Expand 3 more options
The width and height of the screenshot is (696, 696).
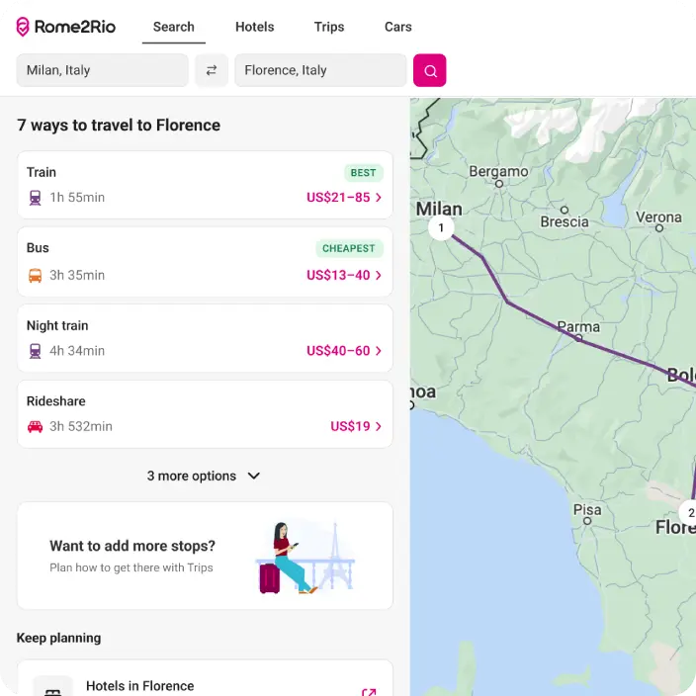(x=204, y=476)
